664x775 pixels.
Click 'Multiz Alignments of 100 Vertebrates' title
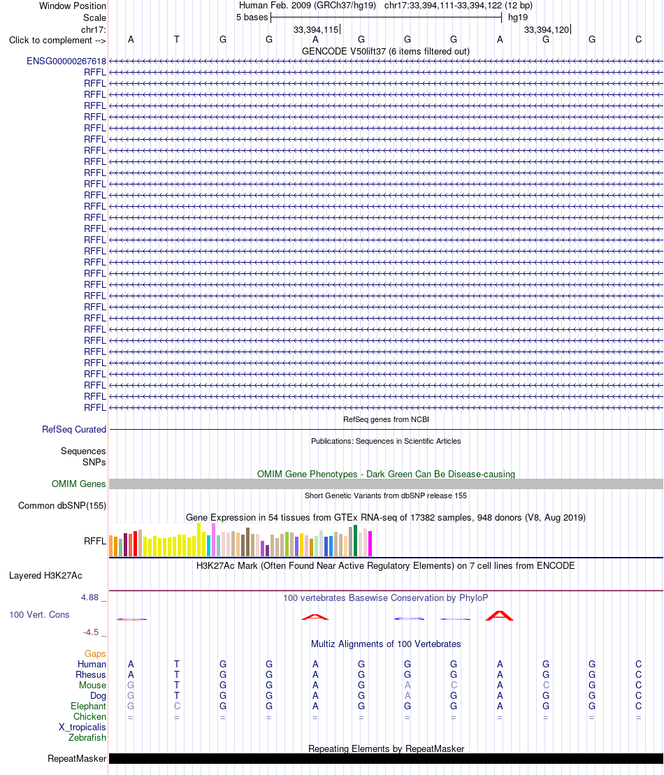386,644
